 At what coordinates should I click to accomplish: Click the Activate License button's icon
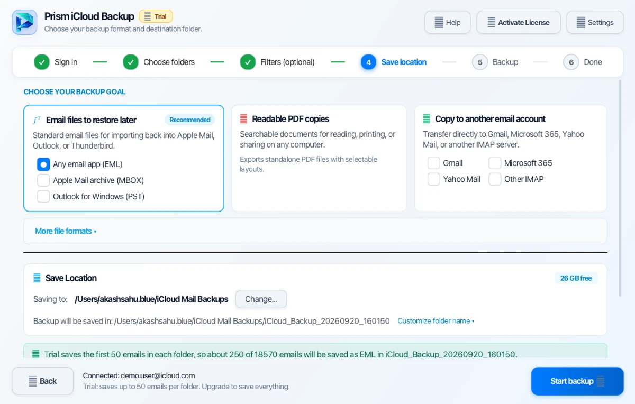[492, 22]
